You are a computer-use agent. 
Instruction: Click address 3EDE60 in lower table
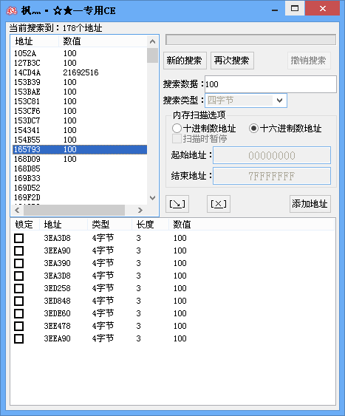pos(58,313)
